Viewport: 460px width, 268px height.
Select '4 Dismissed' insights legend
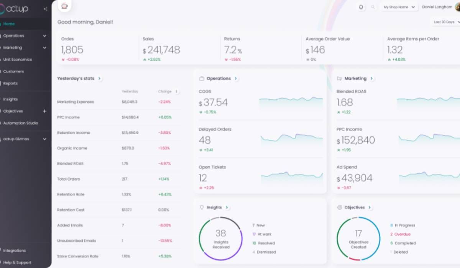[264, 252]
